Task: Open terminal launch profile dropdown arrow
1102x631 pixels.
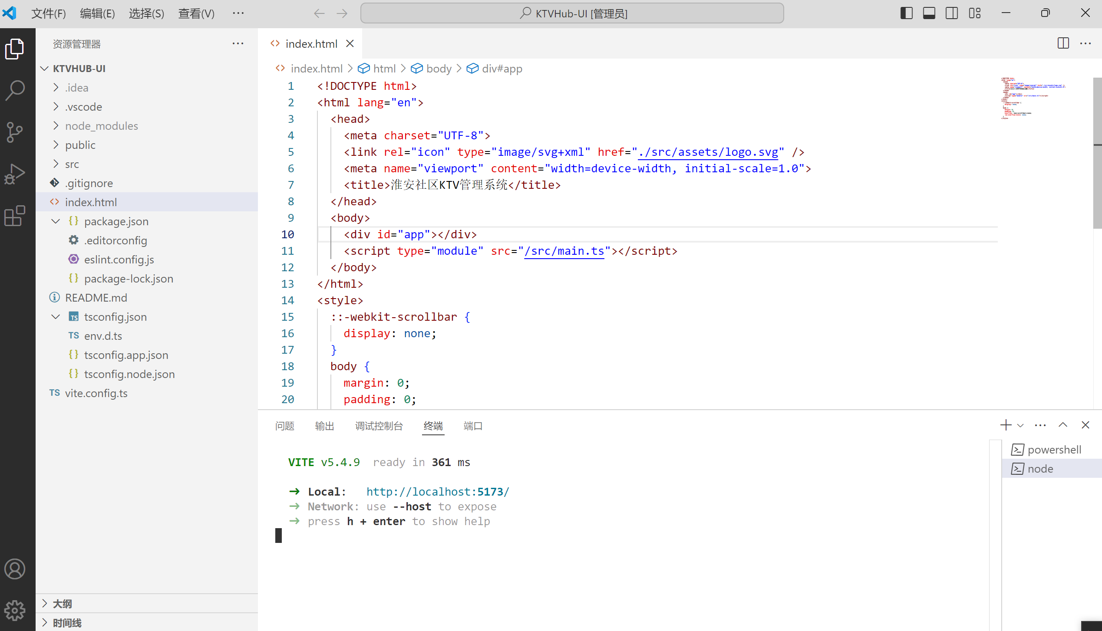Action: [1020, 425]
